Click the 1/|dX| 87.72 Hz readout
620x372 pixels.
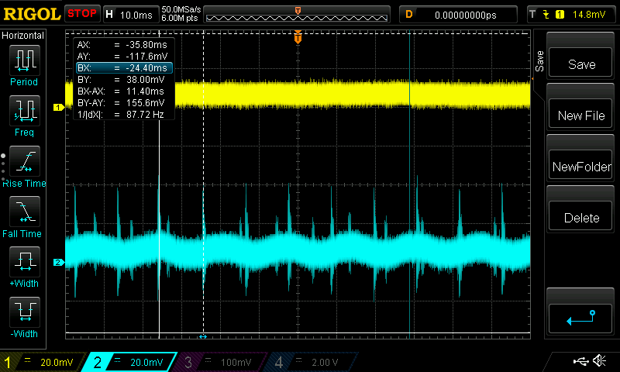coord(122,115)
